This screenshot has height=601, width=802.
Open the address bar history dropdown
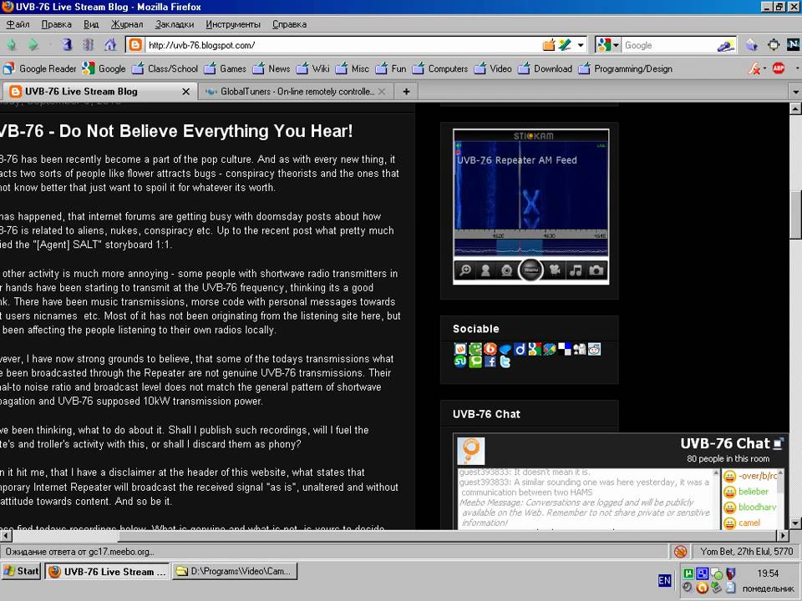coord(581,45)
